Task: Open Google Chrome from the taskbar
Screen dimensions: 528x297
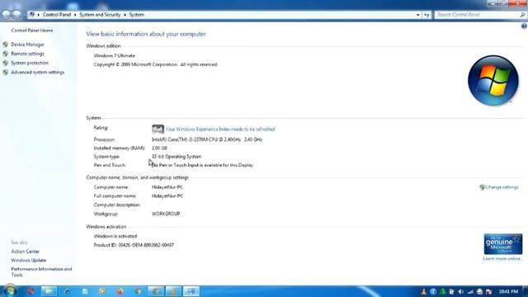Action: (x=156, y=291)
